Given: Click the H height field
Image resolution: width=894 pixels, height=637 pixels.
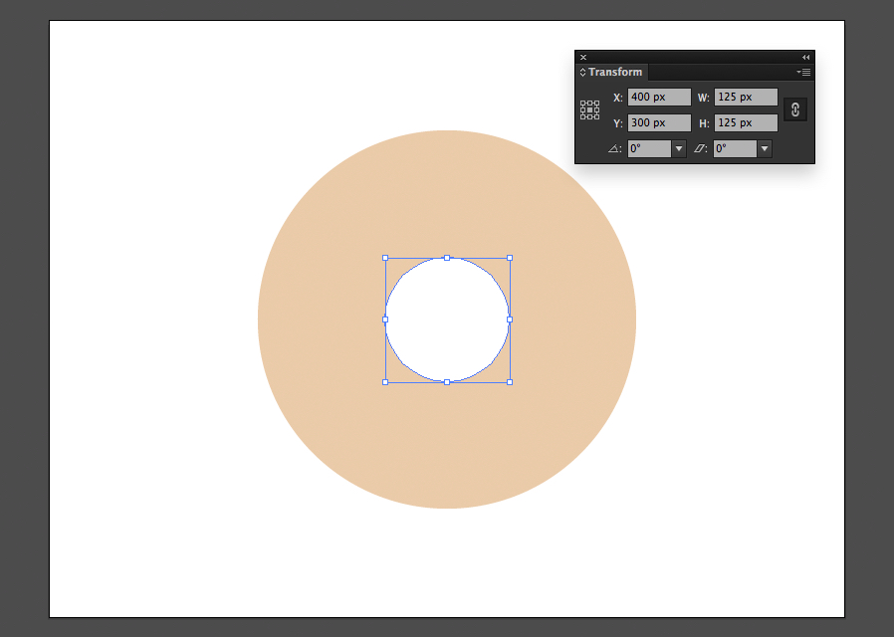Looking at the screenshot, I should click(746, 122).
